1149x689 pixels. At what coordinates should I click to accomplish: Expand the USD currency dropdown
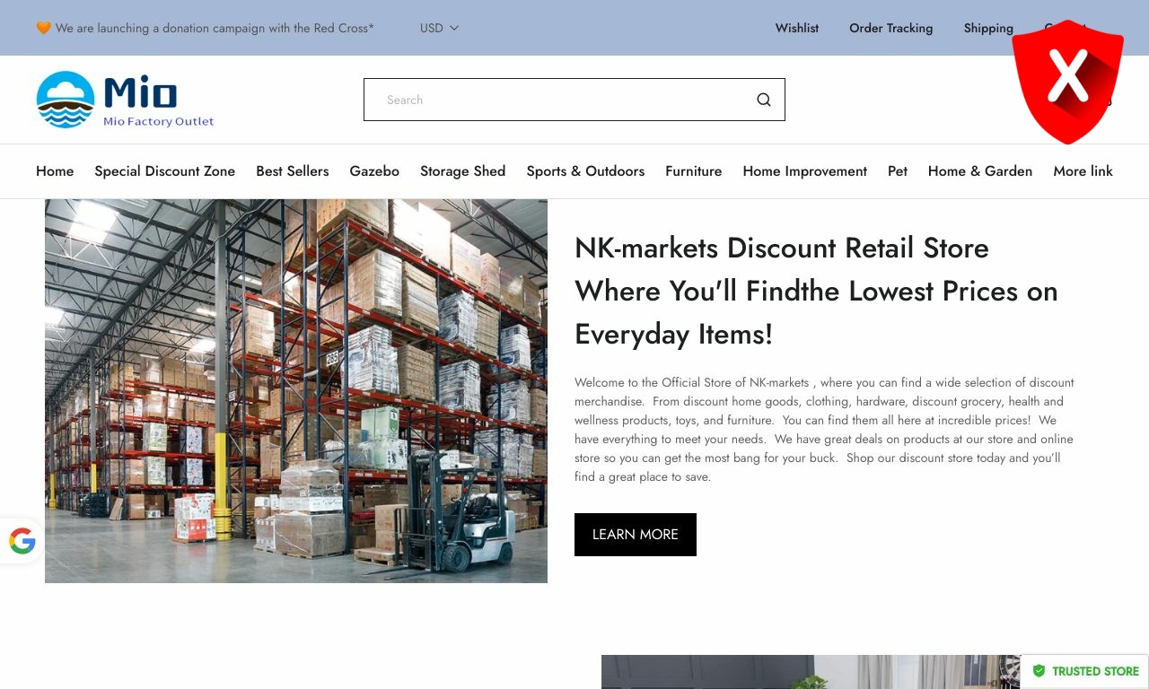440,28
